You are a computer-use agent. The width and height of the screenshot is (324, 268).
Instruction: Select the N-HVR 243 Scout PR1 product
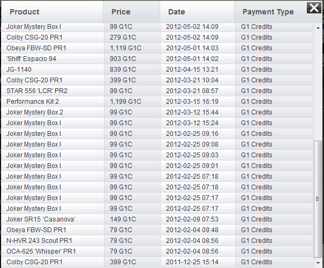(39, 241)
